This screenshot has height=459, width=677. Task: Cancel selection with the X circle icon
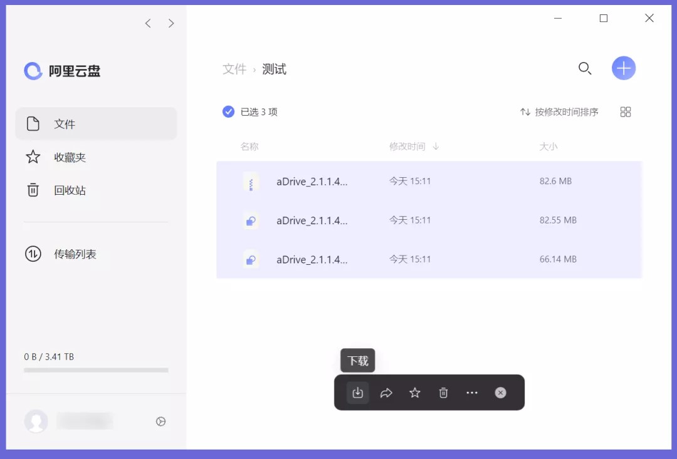click(500, 393)
